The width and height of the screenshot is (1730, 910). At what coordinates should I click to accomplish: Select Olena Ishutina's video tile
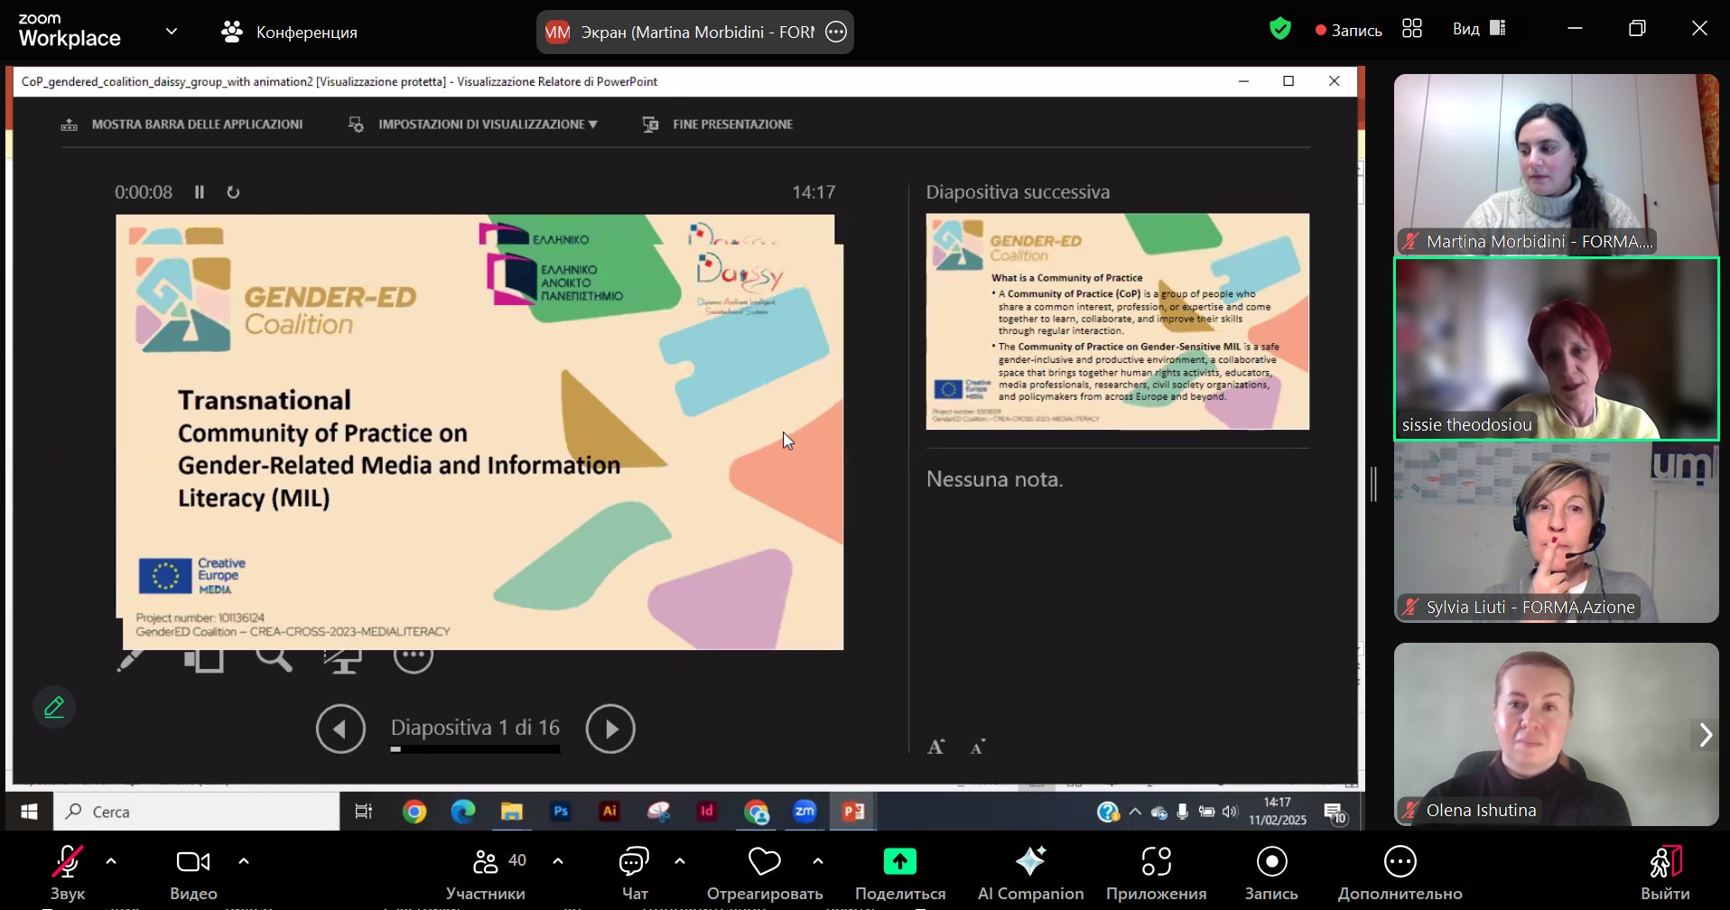point(1557,734)
